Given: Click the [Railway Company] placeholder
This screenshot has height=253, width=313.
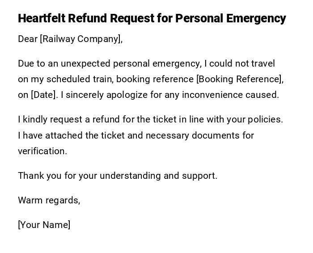Looking at the screenshot, I should [x=80, y=39].
